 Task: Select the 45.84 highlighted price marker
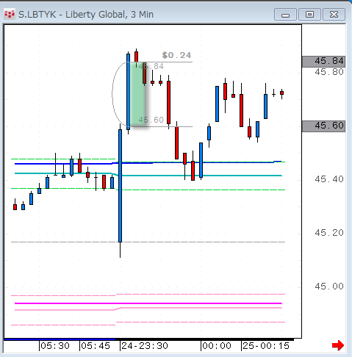323,62
